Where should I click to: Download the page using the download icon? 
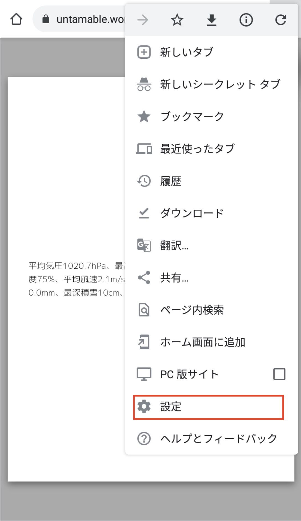[212, 20]
